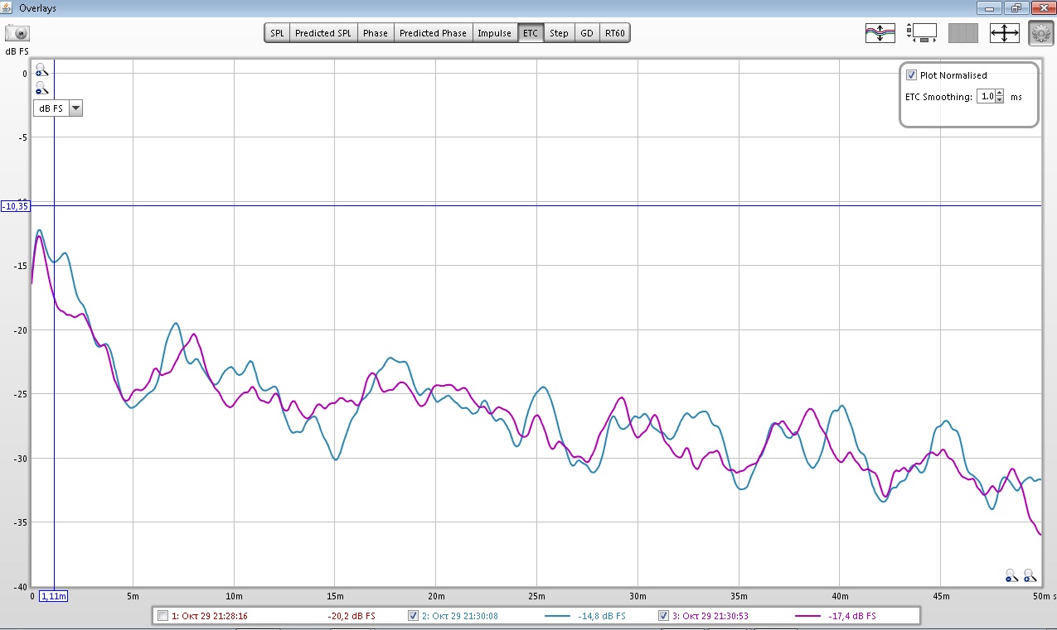1057x630 pixels.
Task: Open the dB FS axis units dropdown
Action: tap(75, 108)
